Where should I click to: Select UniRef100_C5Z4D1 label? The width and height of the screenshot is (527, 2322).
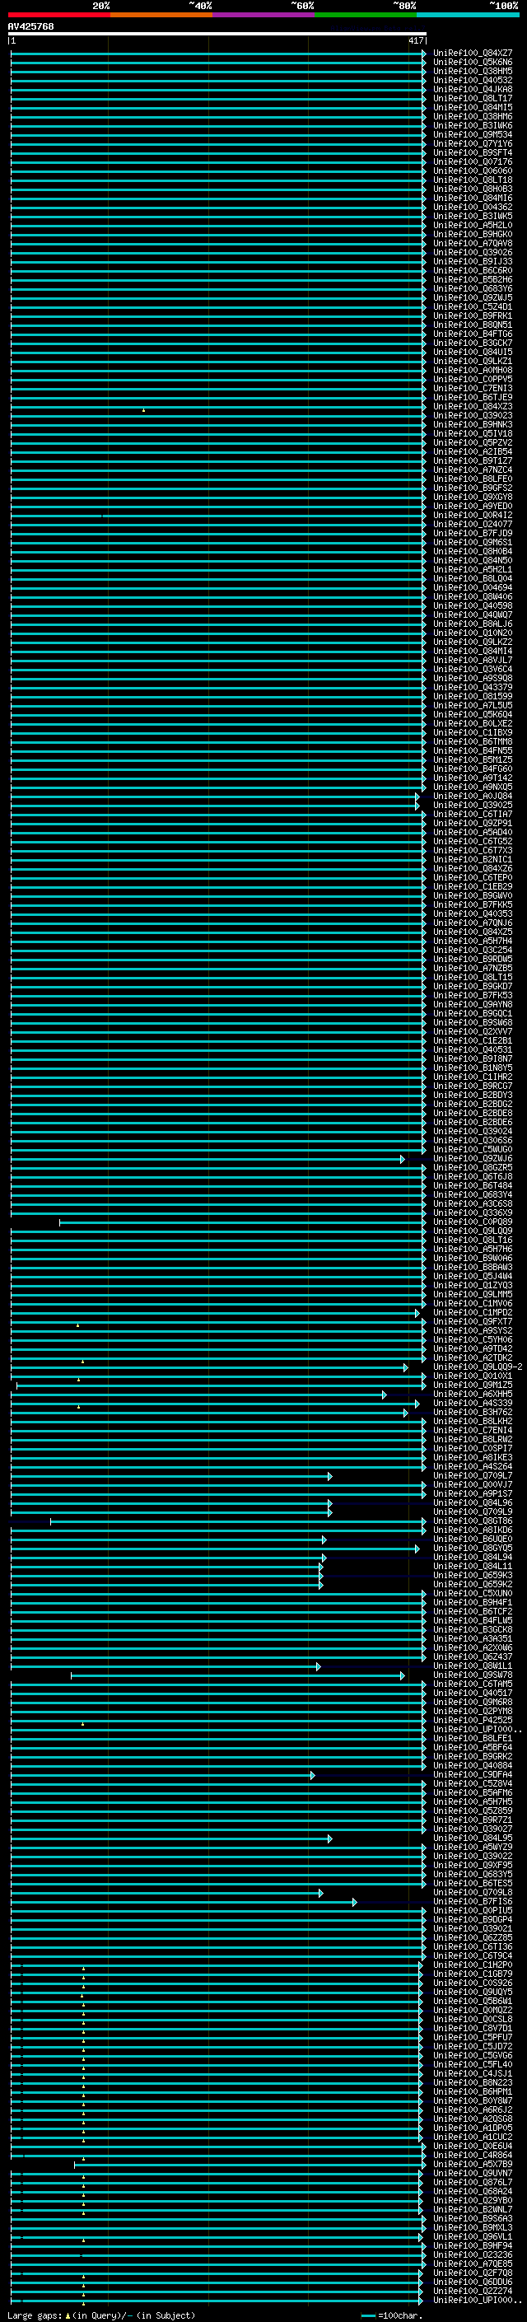tap(473, 306)
